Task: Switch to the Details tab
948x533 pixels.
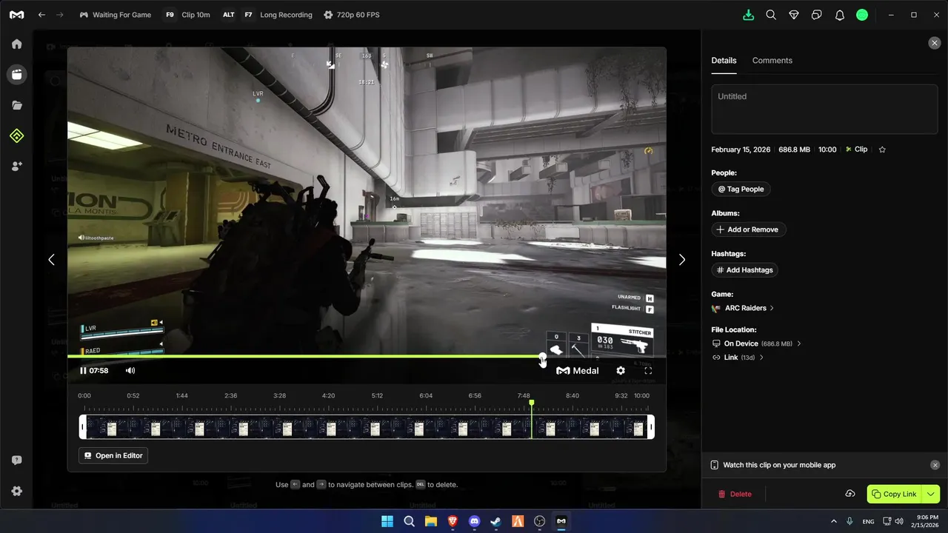Action: [724, 61]
